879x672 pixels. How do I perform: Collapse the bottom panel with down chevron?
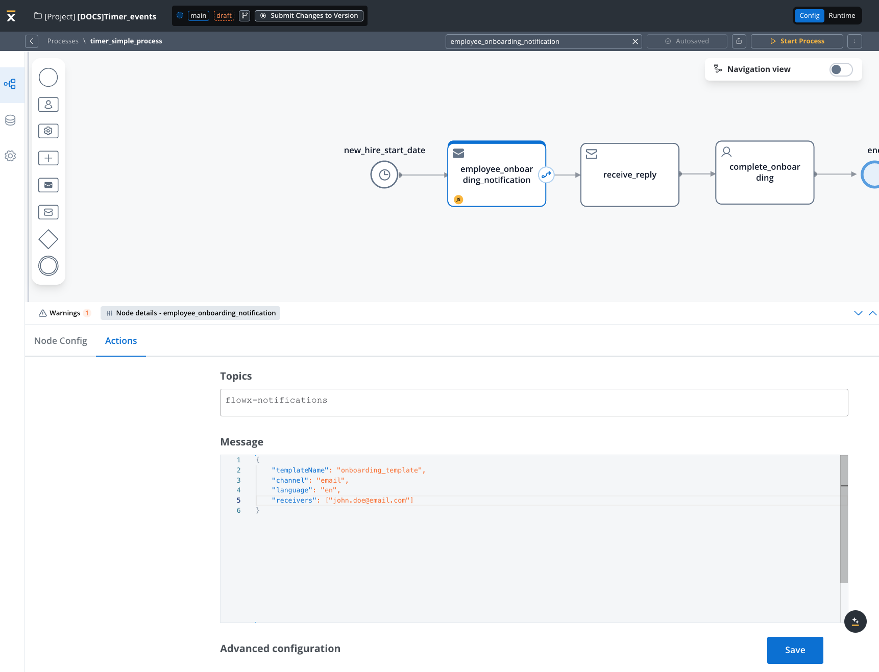(858, 313)
